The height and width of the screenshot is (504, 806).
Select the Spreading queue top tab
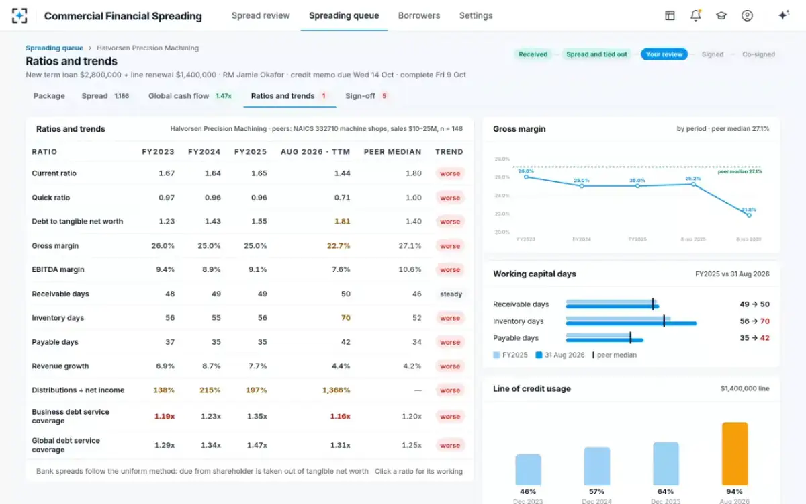point(344,15)
